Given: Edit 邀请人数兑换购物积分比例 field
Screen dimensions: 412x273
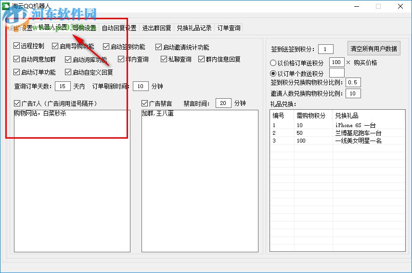Looking at the screenshot, I should click(353, 93).
